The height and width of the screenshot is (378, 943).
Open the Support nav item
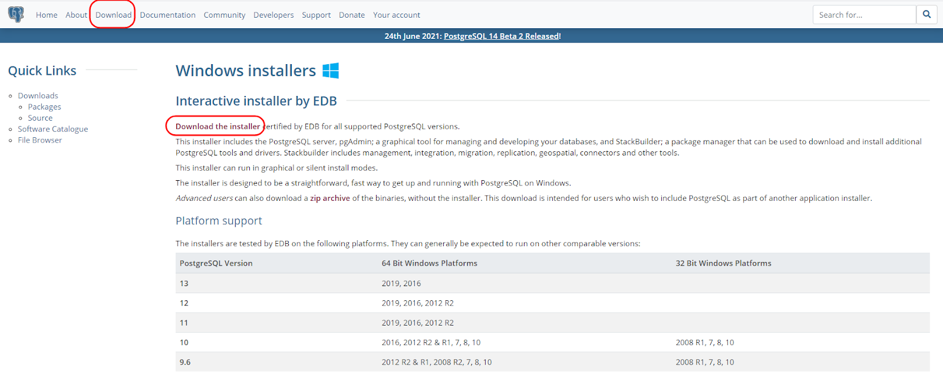[x=316, y=15]
